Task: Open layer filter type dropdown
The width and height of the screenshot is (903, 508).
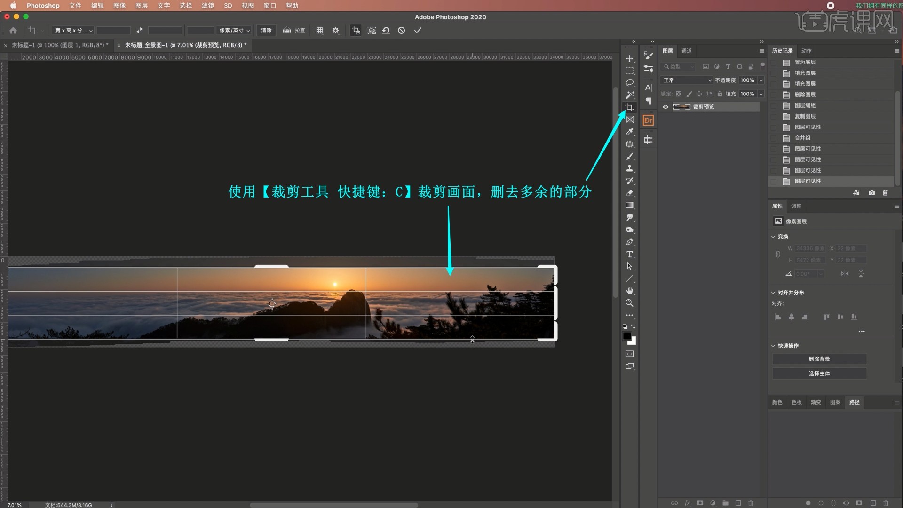Action: pyautogui.click(x=678, y=66)
